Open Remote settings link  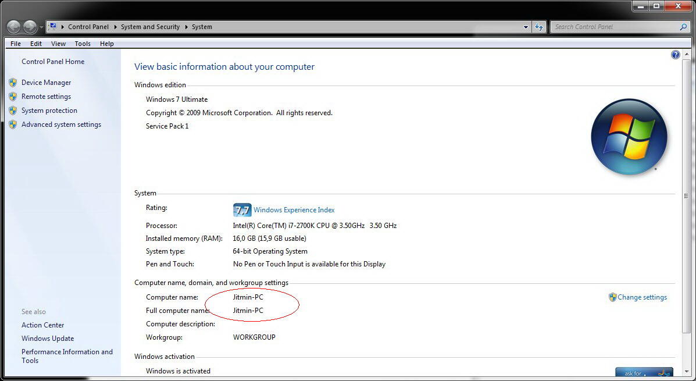click(46, 97)
